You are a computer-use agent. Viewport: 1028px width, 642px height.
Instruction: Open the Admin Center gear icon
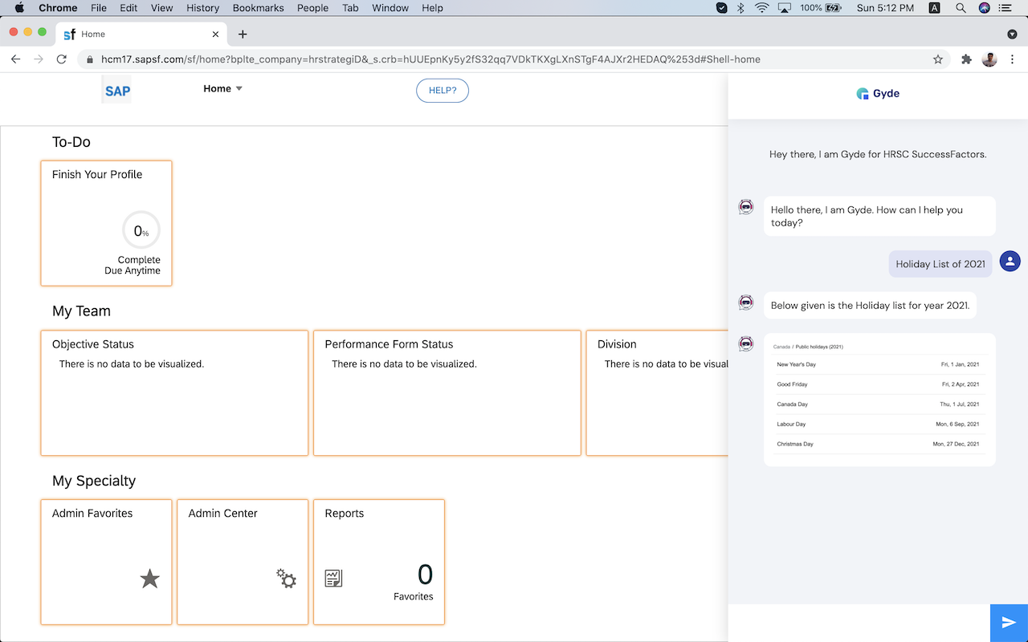pyautogui.click(x=287, y=579)
